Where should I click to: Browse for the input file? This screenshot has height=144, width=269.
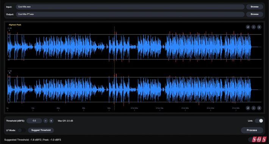[x=255, y=7]
